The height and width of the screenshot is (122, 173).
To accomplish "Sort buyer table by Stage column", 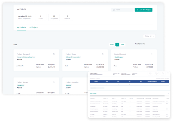I will coord(113,99).
